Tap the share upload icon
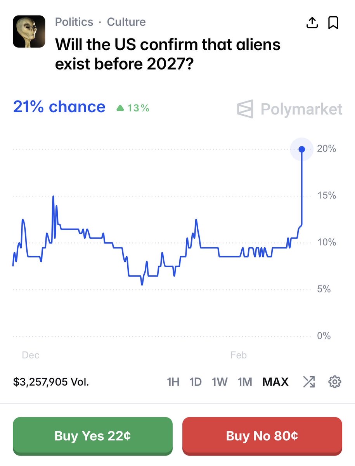 coord(312,23)
